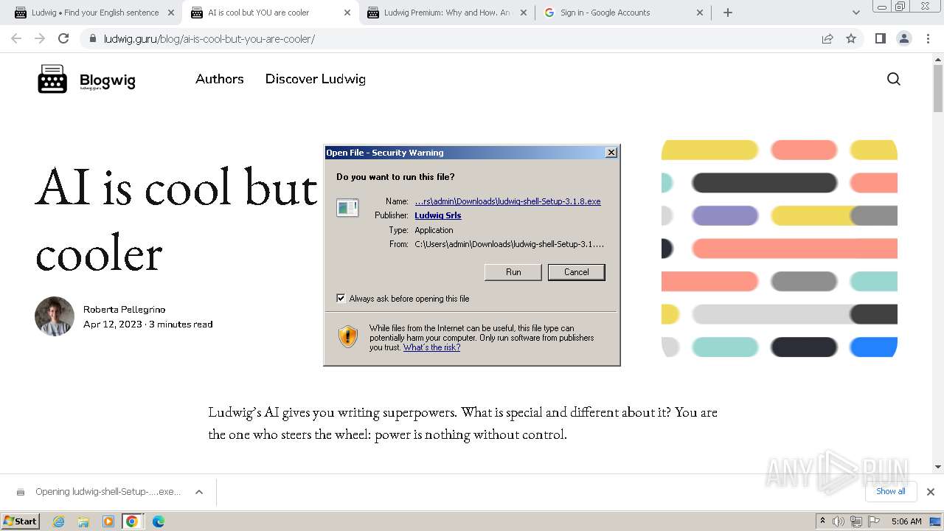Viewport: 944px width, 531px height.
Task: Select the AI is cool but YOU are cooler tab
Action: 270,13
